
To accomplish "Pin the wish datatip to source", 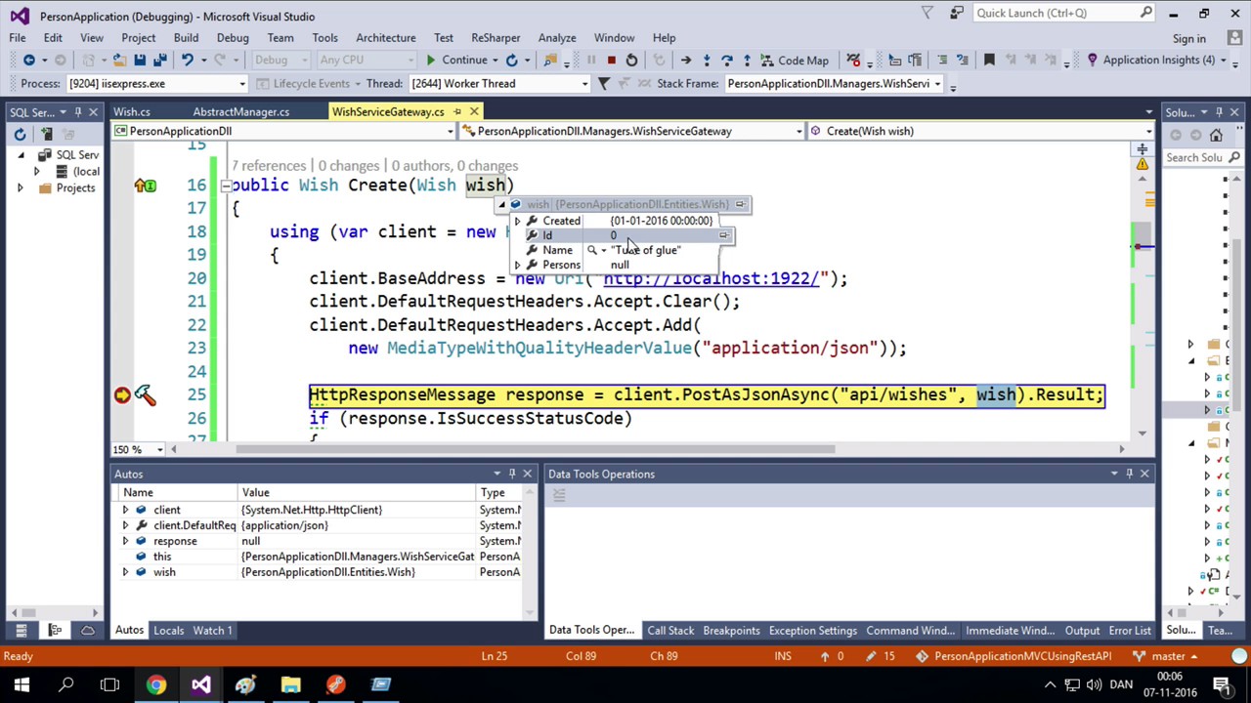I will pos(740,205).
